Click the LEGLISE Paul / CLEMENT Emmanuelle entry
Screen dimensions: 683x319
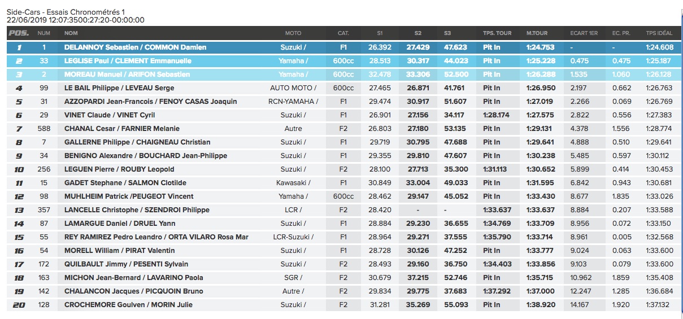pos(128,61)
